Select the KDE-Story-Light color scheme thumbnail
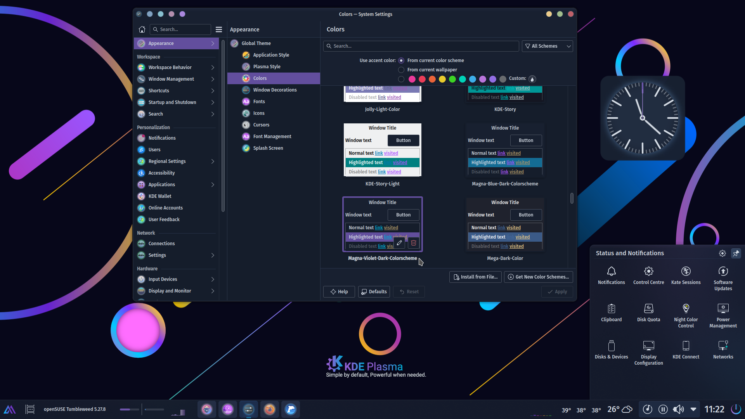The image size is (745, 419). [x=383, y=150]
